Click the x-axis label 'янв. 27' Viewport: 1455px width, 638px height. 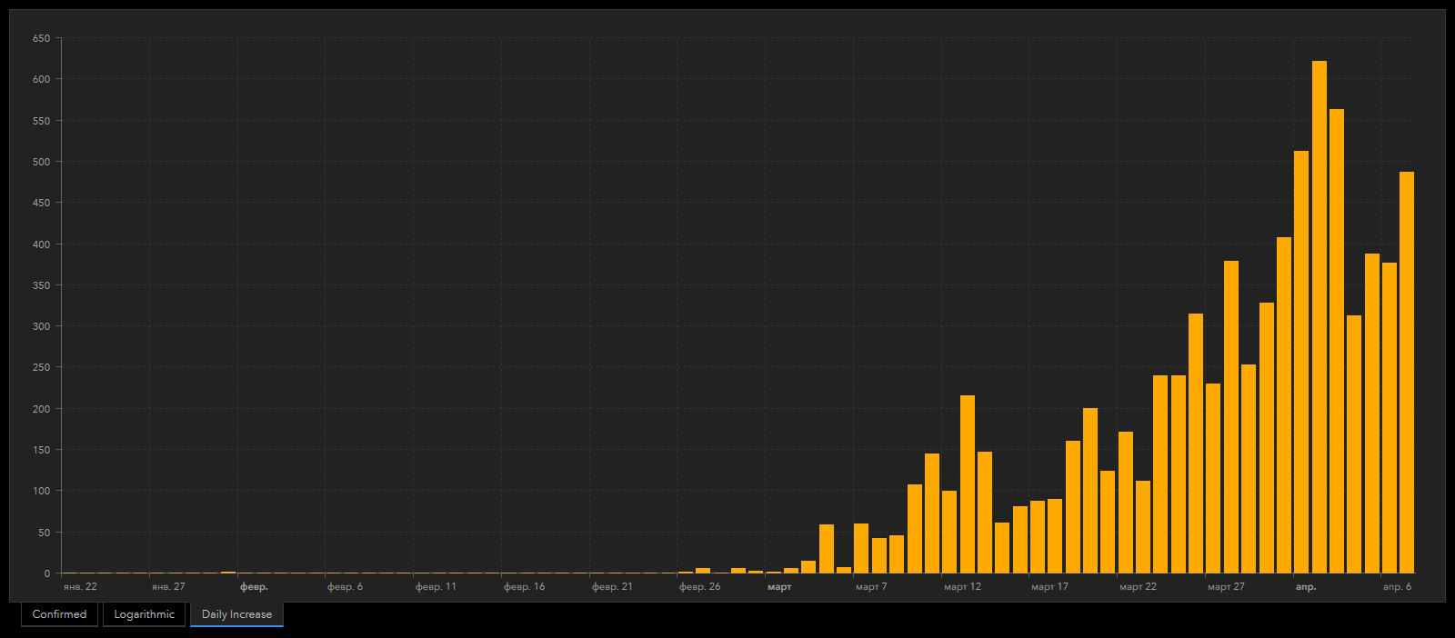tap(168, 587)
